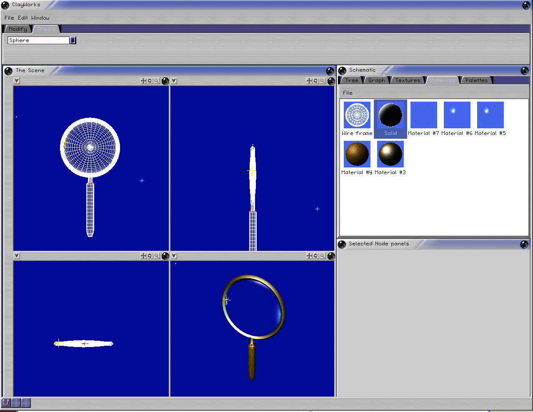Select the Wire frame material thumbnail
This screenshot has height=412, width=533.
(x=357, y=115)
